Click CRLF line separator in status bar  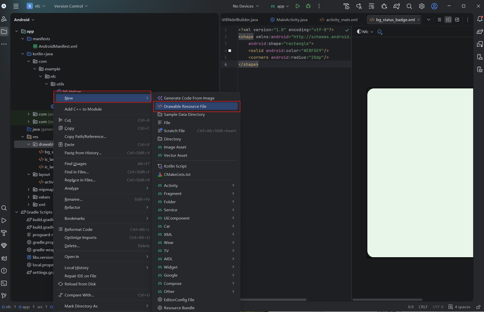tap(423, 307)
